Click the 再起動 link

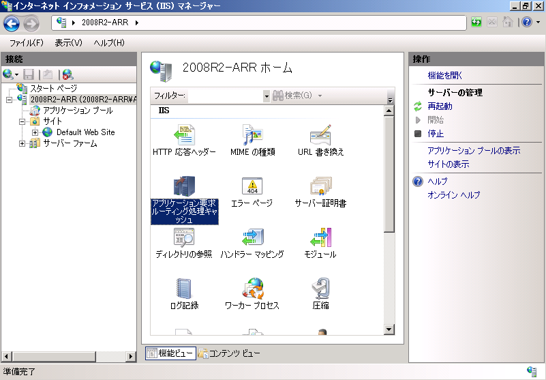[x=440, y=106]
